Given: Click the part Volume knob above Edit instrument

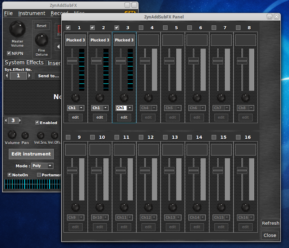Looking at the screenshot, I should click(x=12, y=135).
